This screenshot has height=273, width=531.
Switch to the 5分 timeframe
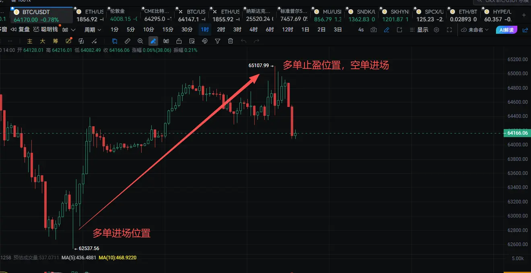pos(131,29)
